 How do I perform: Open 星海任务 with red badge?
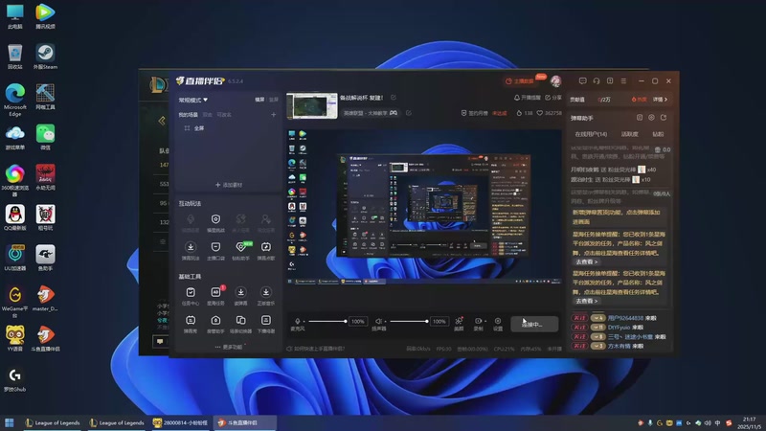pyautogui.click(x=215, y=296)
